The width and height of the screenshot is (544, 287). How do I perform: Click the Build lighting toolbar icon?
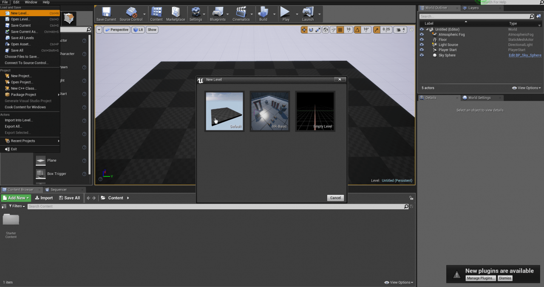tap(263, 14)
